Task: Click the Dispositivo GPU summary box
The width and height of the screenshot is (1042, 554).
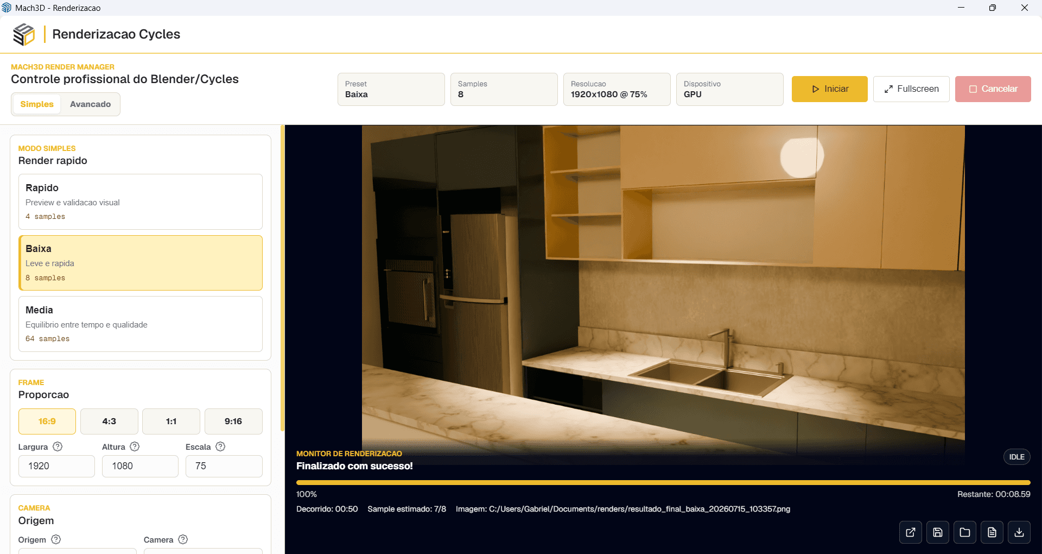Action: pyautogui.click(x=730, y=89)
